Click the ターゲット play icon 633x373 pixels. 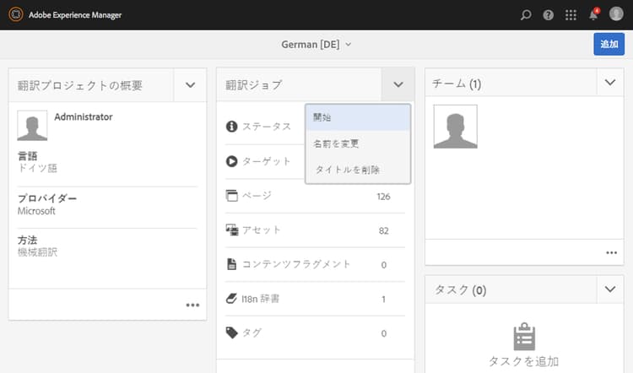click(x=232, y=161)
